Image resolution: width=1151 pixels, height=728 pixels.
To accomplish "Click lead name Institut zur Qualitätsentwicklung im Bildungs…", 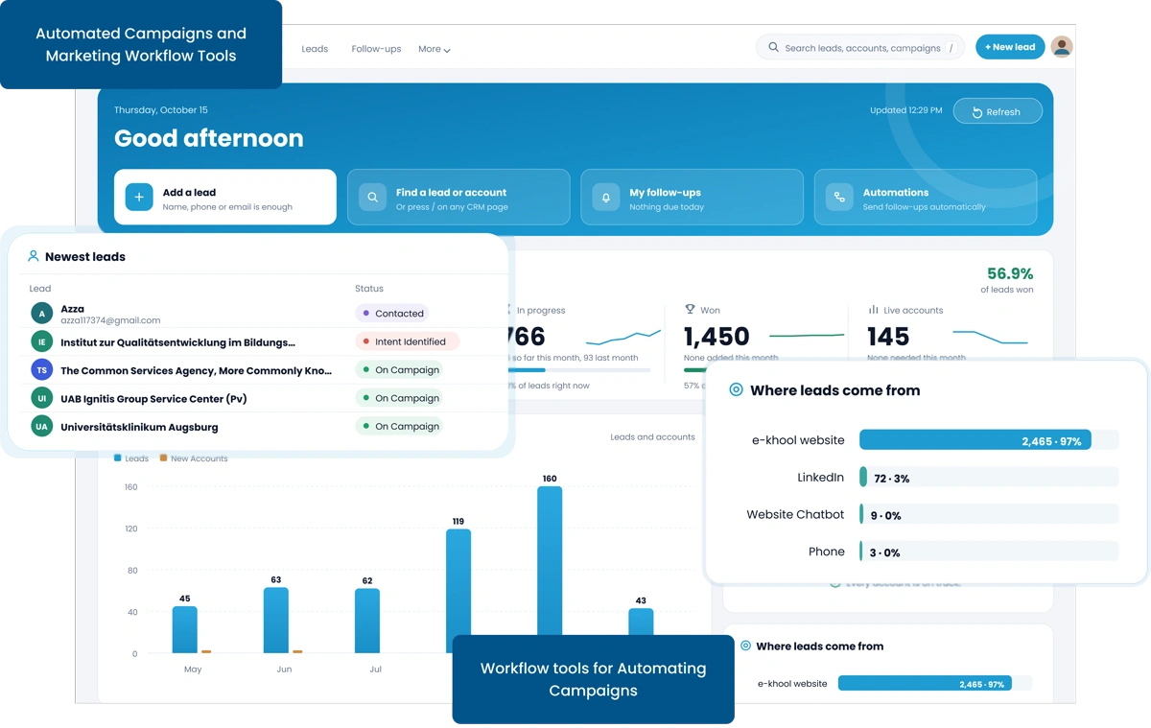I will pyautogui.click(x=177, y=341).
